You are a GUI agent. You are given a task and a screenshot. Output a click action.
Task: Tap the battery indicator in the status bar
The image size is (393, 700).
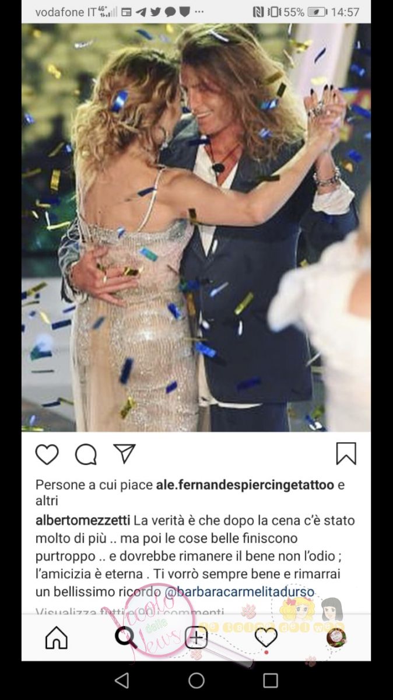(317, 12)
